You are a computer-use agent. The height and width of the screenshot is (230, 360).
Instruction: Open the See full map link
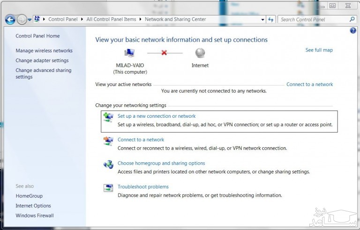click(319, 50)
